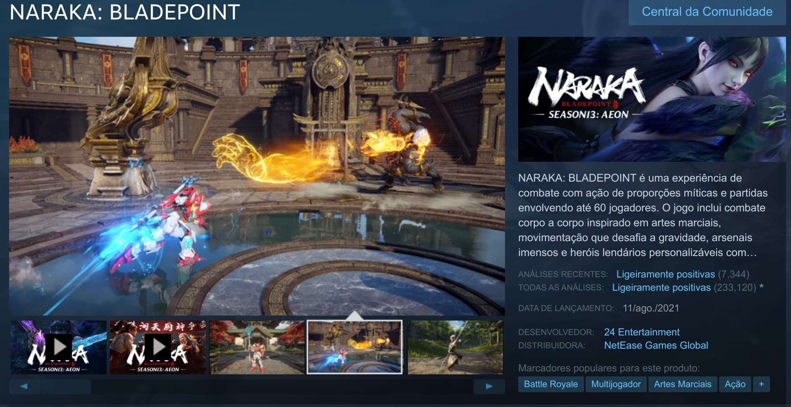Select the Artes Marciais tag
The height and width of the screenshot is (407, 791).
[x=682, y=384]
